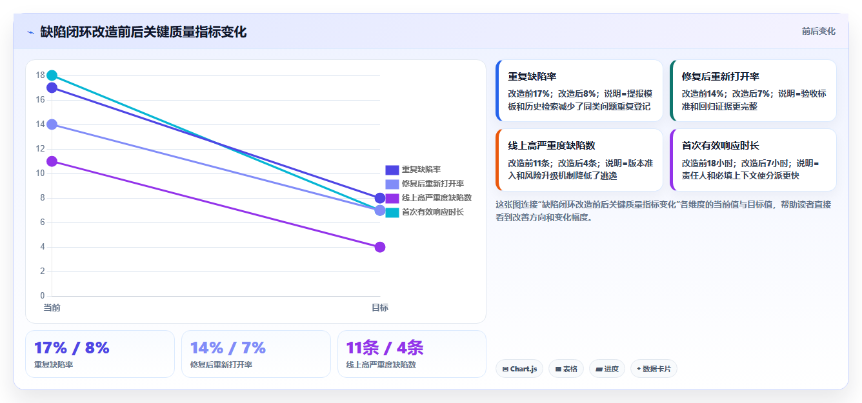The height and width of the screenshot is (403, 862).
Task: Click the cyan data point at 18
Action: 52,75
